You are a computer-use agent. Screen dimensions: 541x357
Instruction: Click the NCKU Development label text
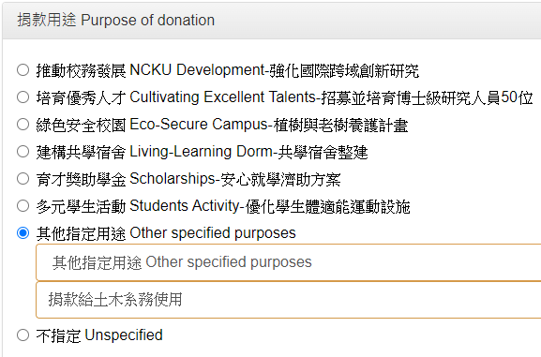pos(197,70)
